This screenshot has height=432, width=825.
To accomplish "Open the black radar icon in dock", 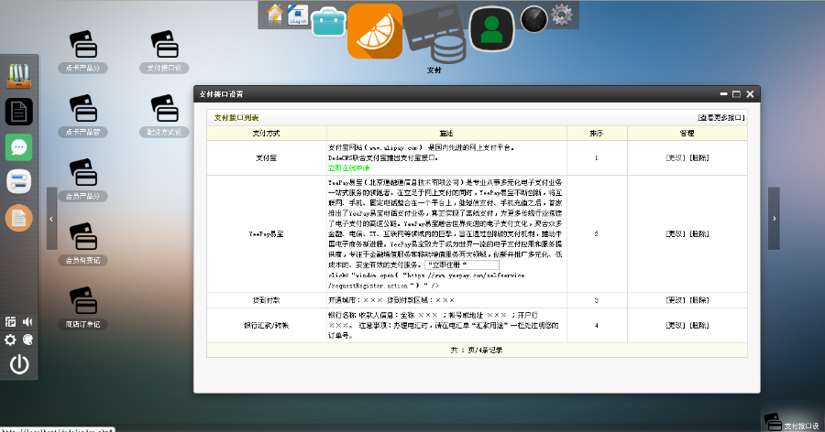I will 534,19.
